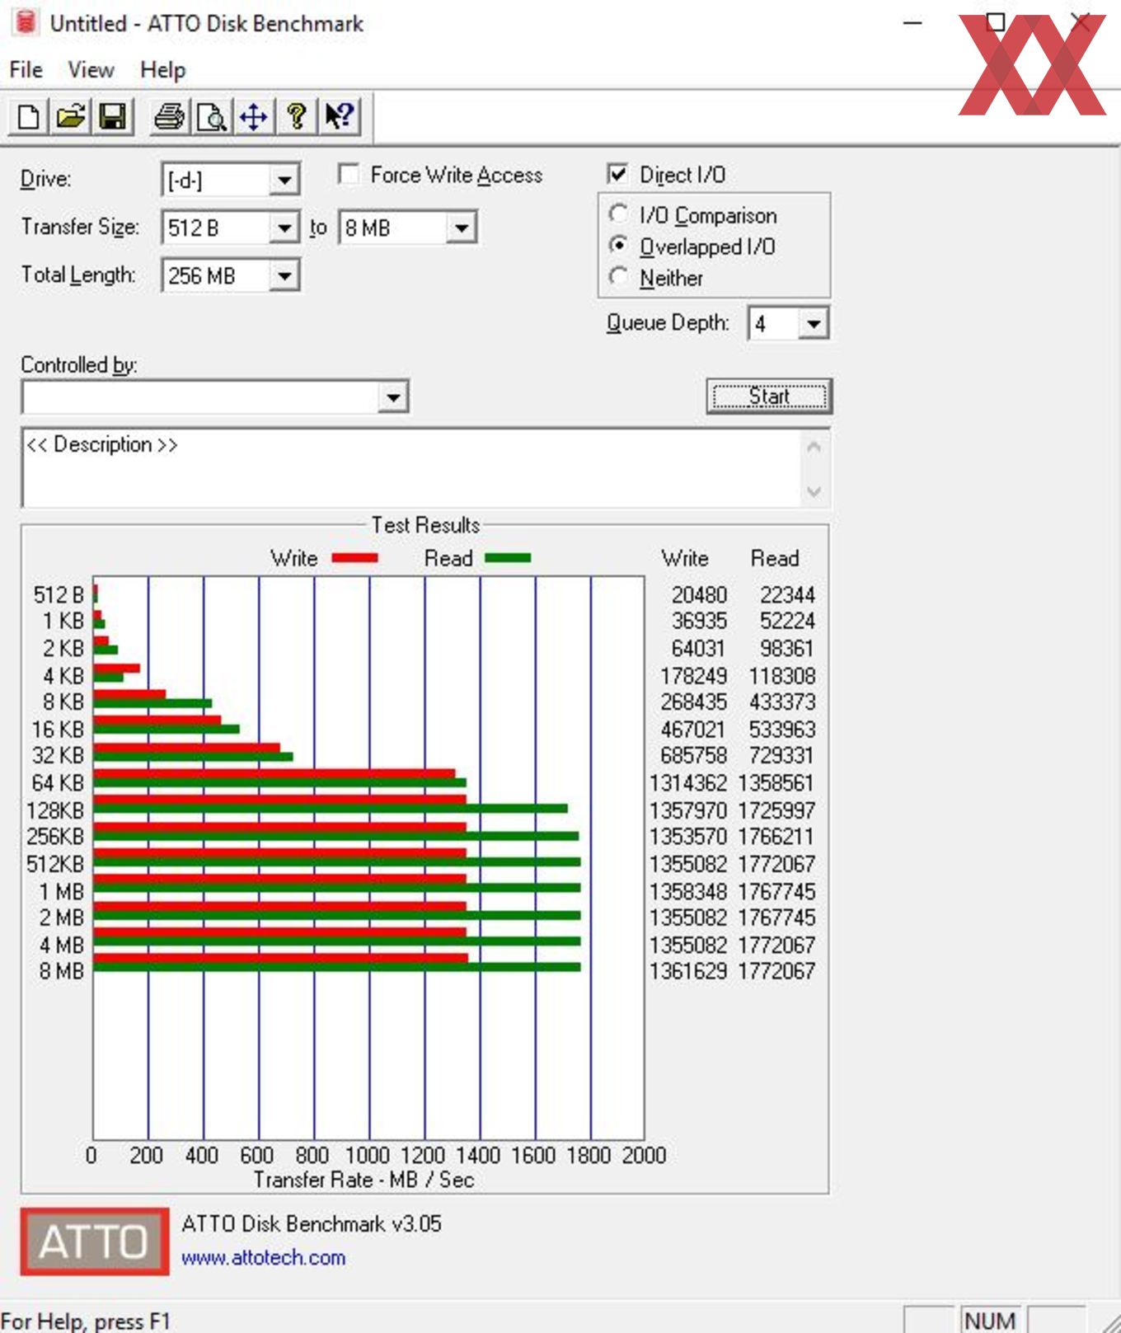Click the ATTO Disk Benchmark title icon
This screenshot has height=1333, width=1121.
(x=26, y=22)
